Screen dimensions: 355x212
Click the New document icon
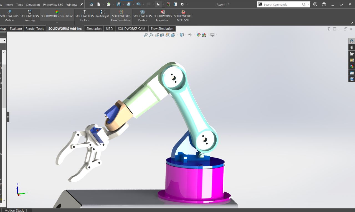click(x=99, y=4)
